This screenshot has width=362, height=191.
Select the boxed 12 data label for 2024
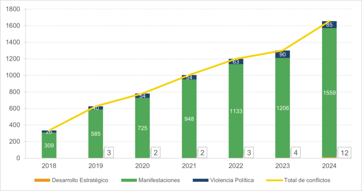[x=344, y=152]
